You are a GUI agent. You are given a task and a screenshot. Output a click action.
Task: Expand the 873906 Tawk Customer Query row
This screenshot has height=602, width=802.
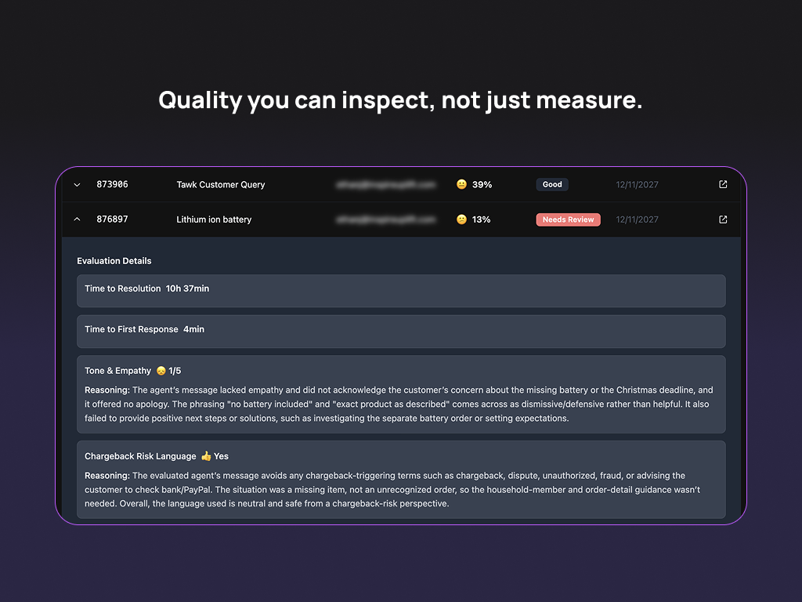pyautogui.click(x=77, y=184)
